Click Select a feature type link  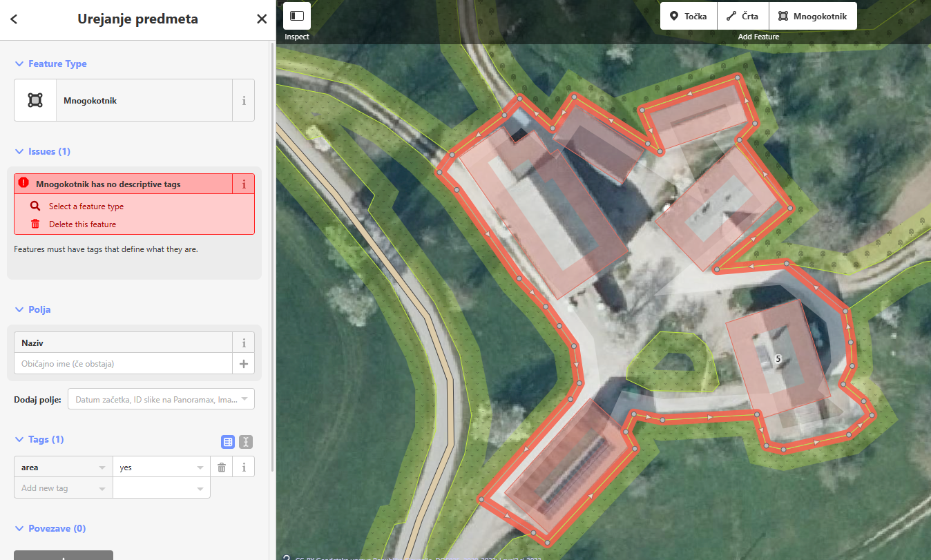click(86, 206)
